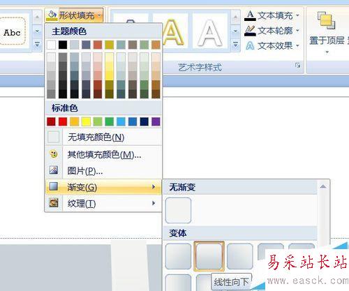Move down one row in the shape styles gallery

point(37,31)
